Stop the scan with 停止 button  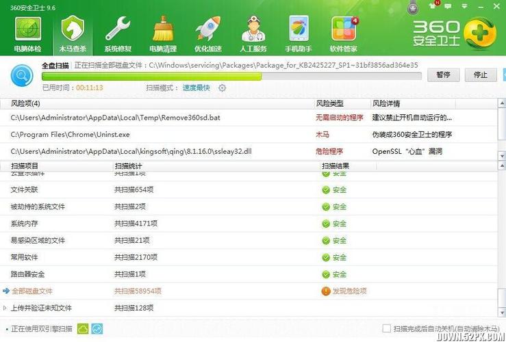click(x=481, y=75)
